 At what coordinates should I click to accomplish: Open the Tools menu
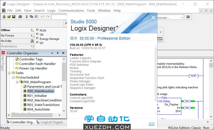click(91, 10)
